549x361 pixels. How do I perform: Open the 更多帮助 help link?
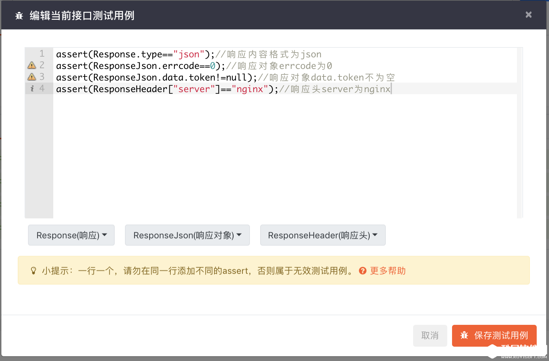point(388,271)
